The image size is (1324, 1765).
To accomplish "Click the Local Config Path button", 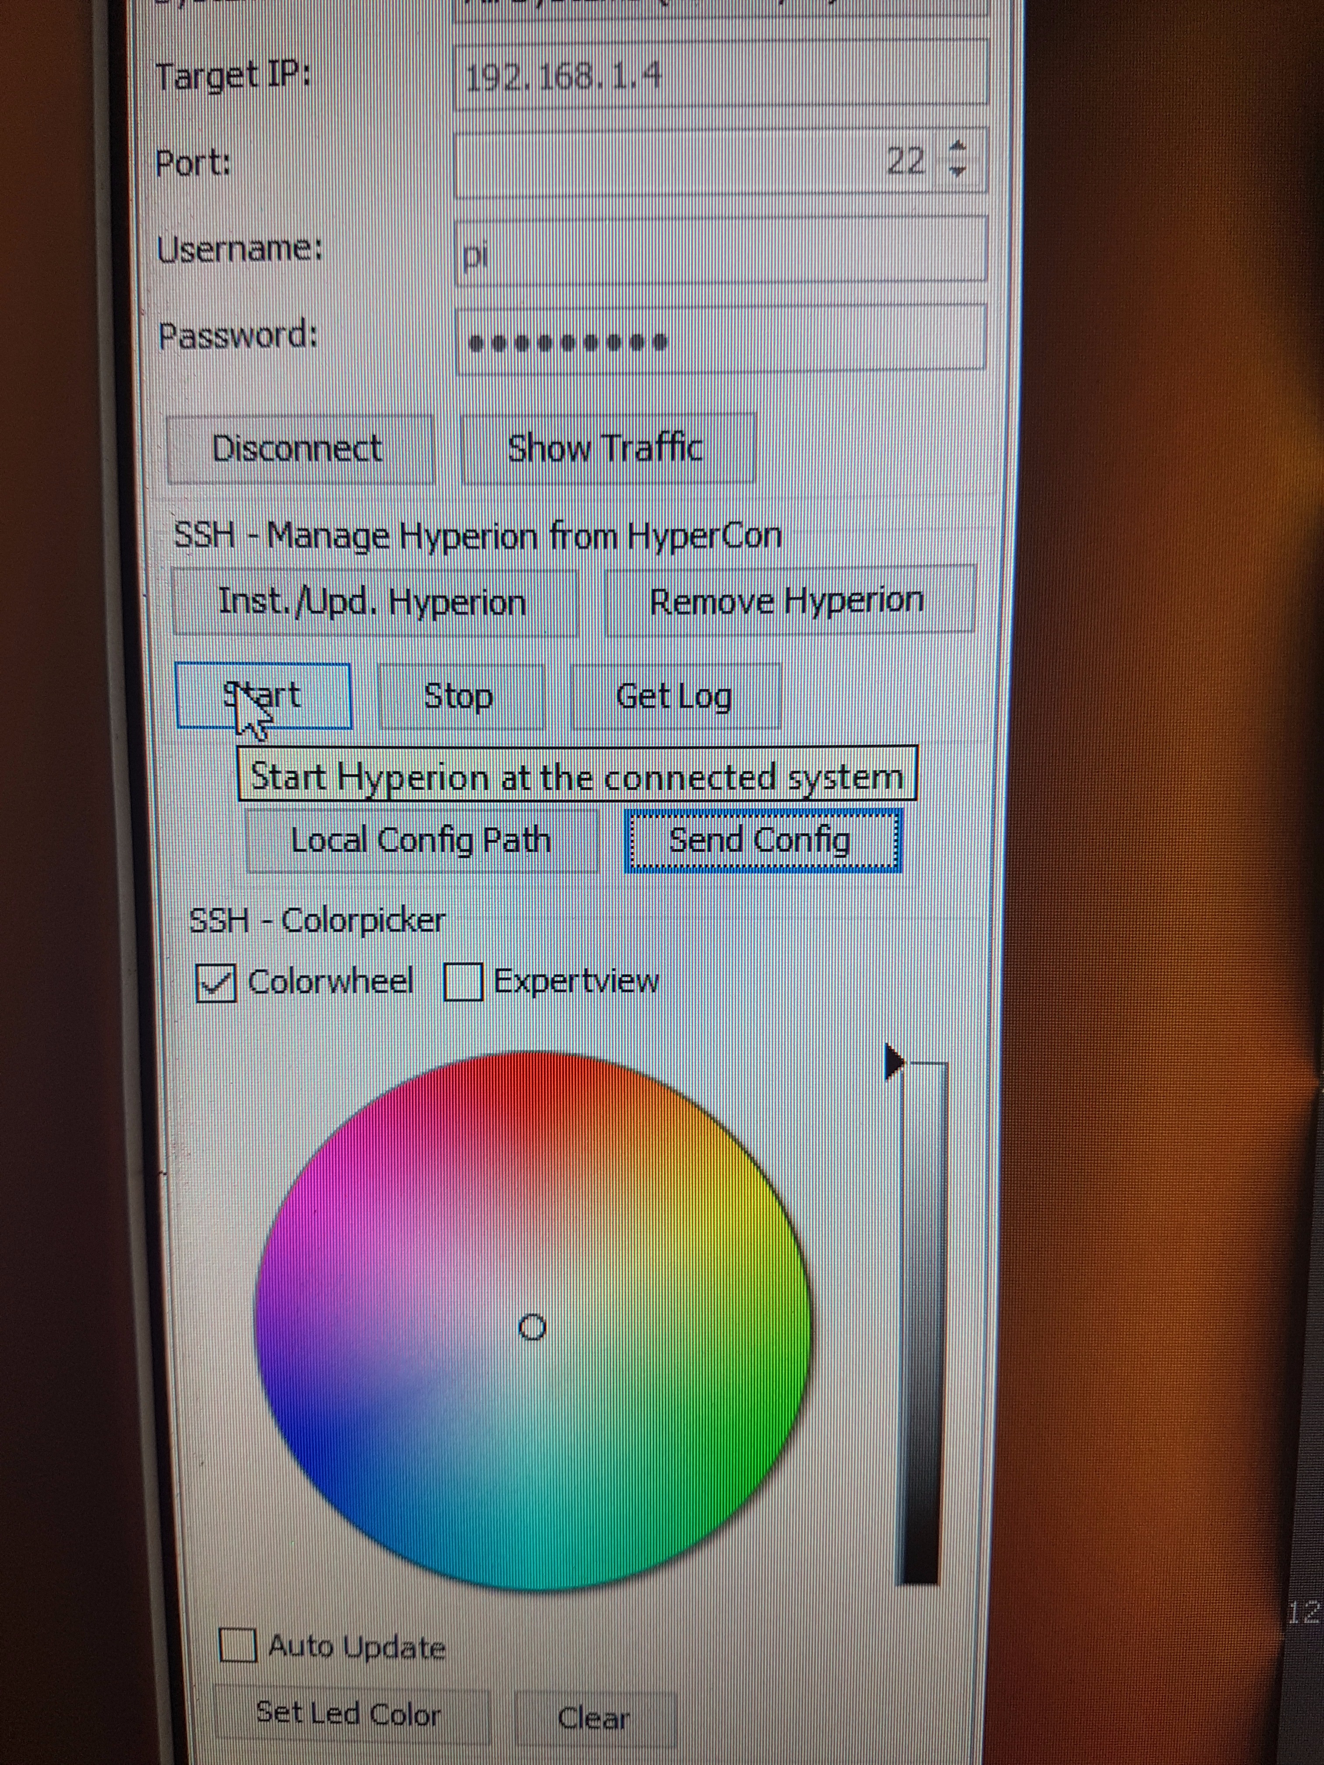I will coord(421,840).
